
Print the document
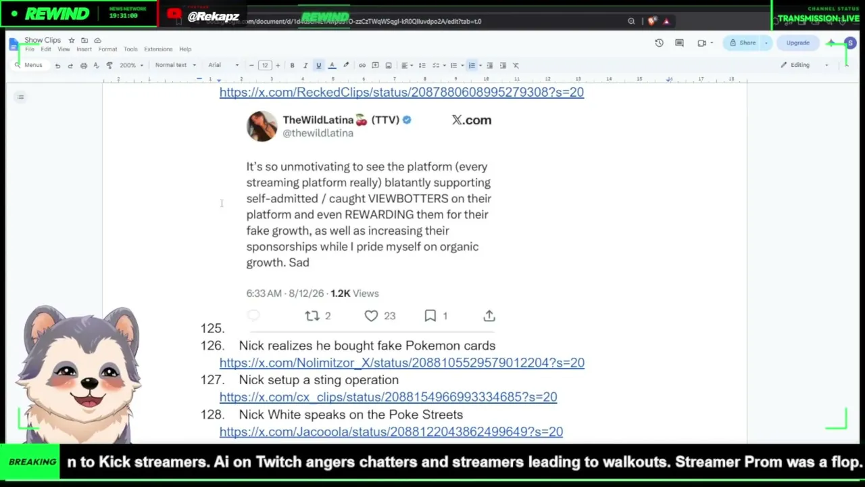[x=84, y=66]
